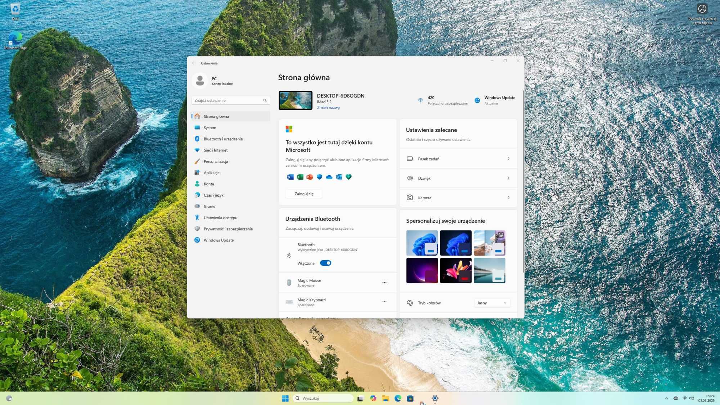
Task: Open Pasek zadań recommended setting
Action: click(458, 159)
